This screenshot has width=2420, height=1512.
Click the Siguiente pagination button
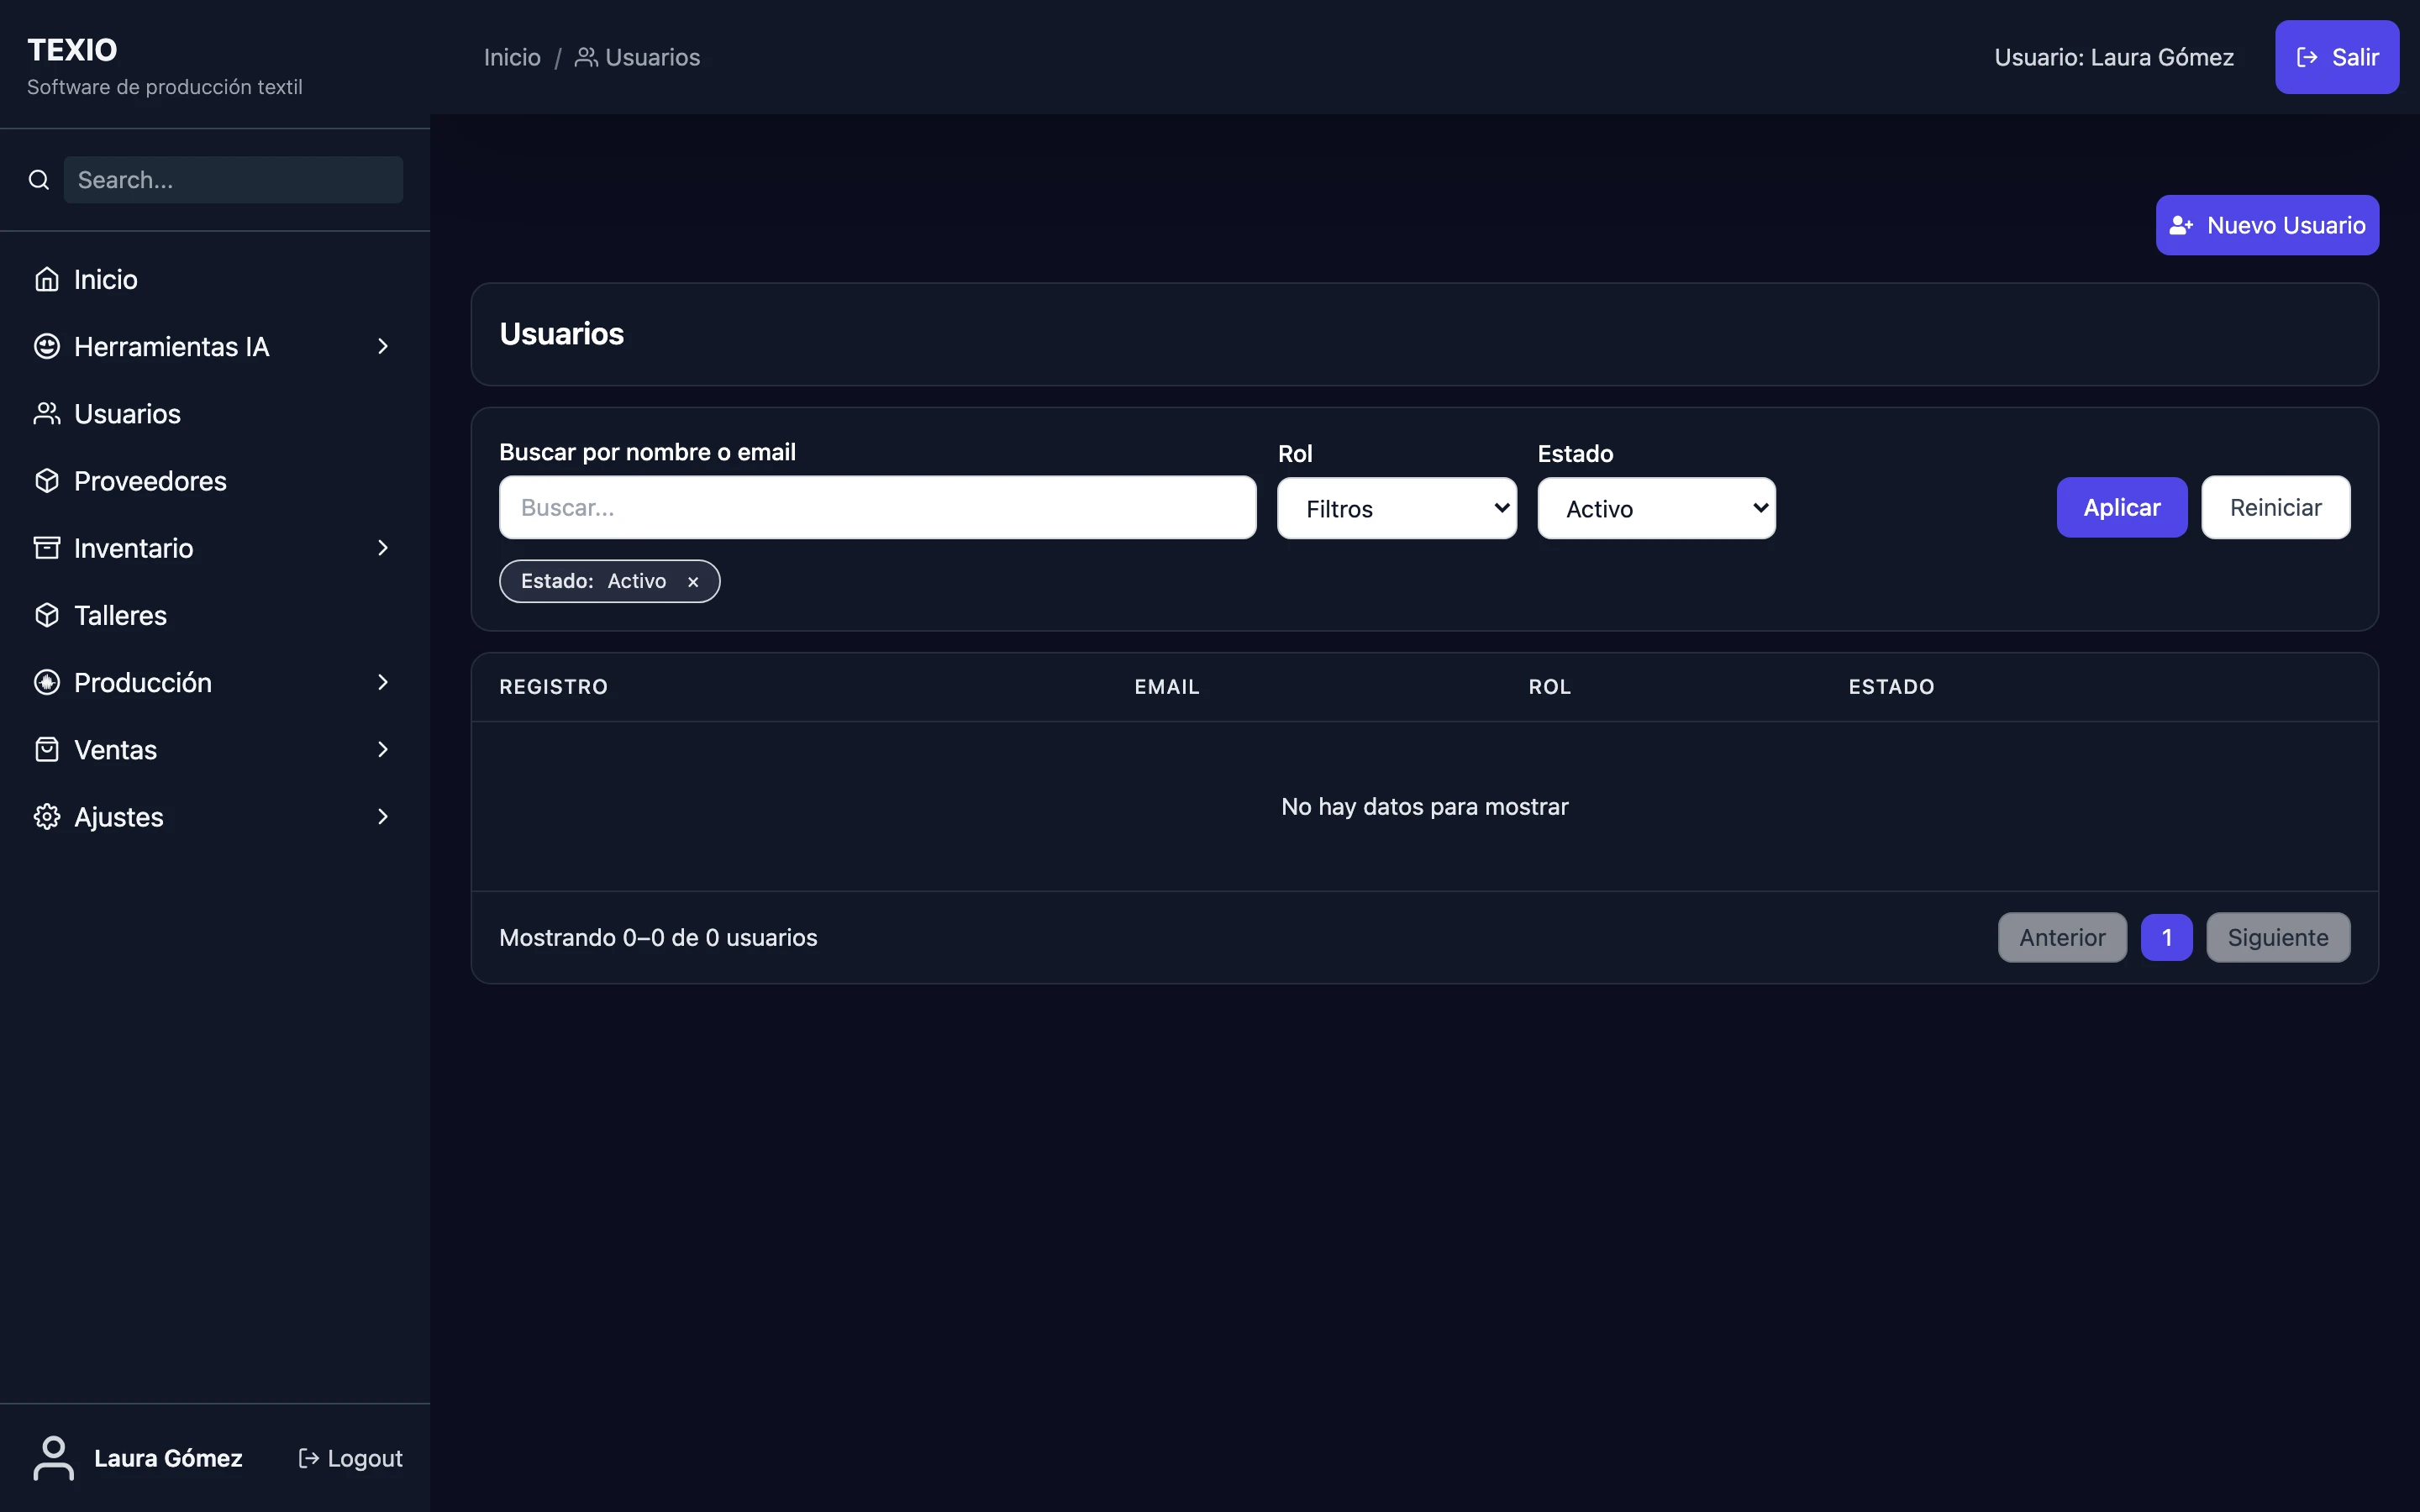[2278, 937]
